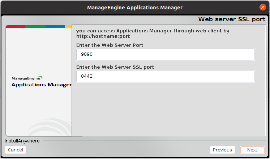Image resolution: width=270 pixels, height=159 pixels.
Task: Focus the Web Server Port field
Action: pyautogui.click(x=165, y=54)
